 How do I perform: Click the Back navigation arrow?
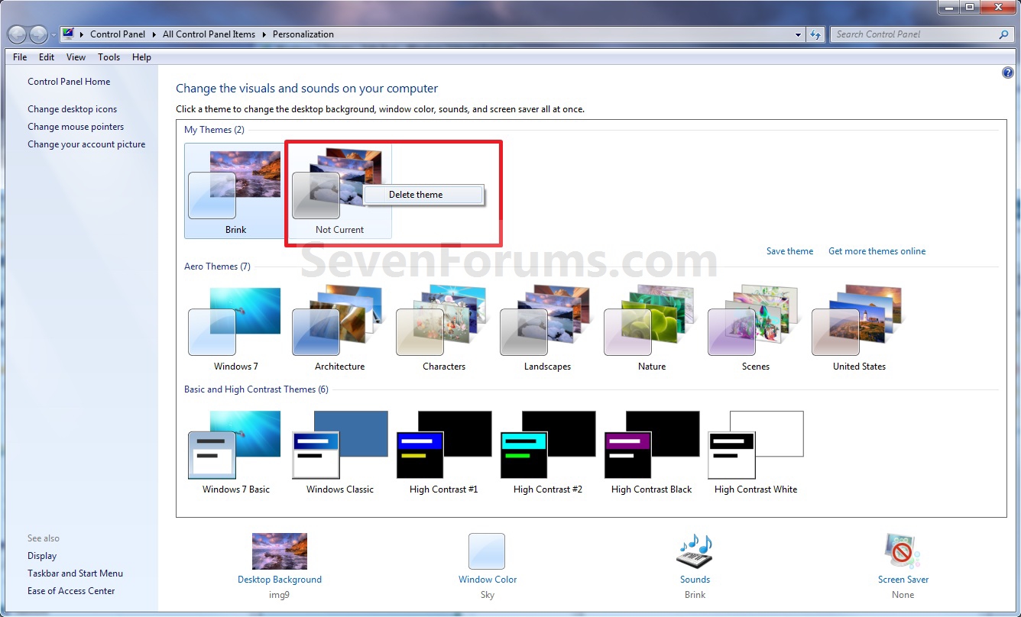coord(16,34)
